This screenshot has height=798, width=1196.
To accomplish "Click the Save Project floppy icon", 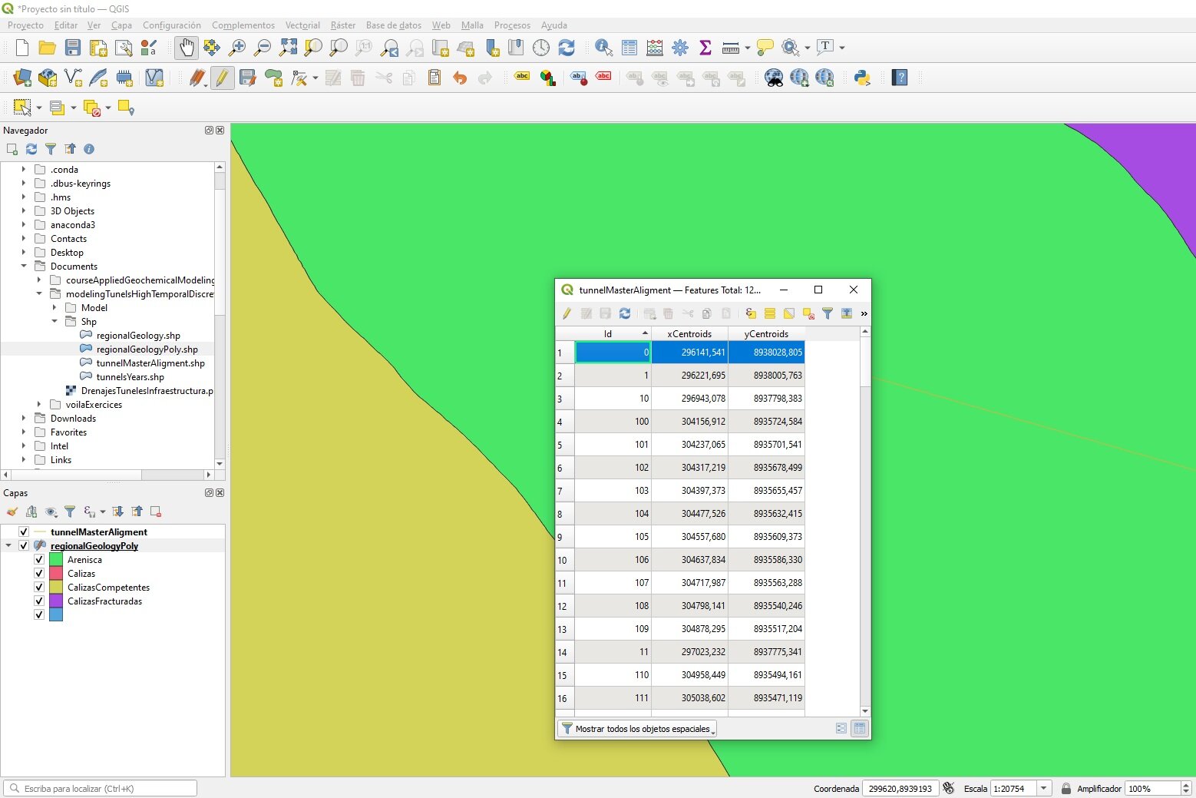I will tap(73, 48).
